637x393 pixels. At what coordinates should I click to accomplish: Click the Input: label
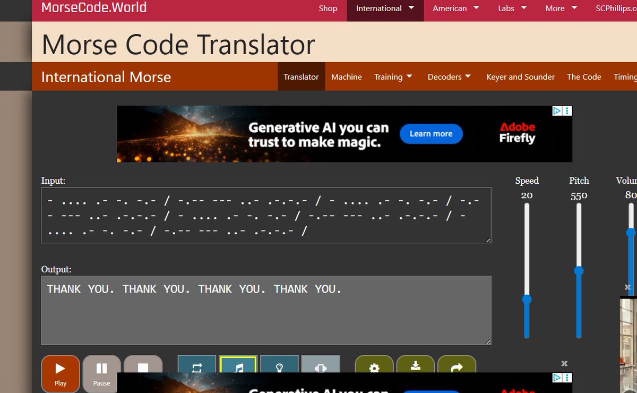[x=53, y=181]
